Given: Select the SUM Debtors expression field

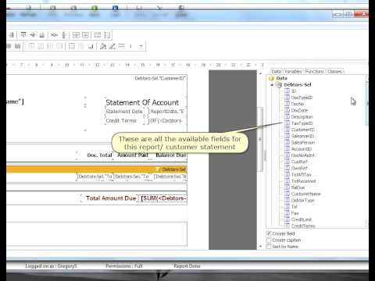Looking at the screenshot, I should click(163, 198).
